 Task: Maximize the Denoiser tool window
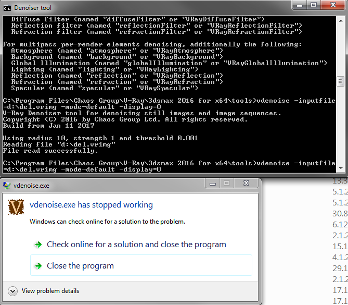click(x=313, y=5)
